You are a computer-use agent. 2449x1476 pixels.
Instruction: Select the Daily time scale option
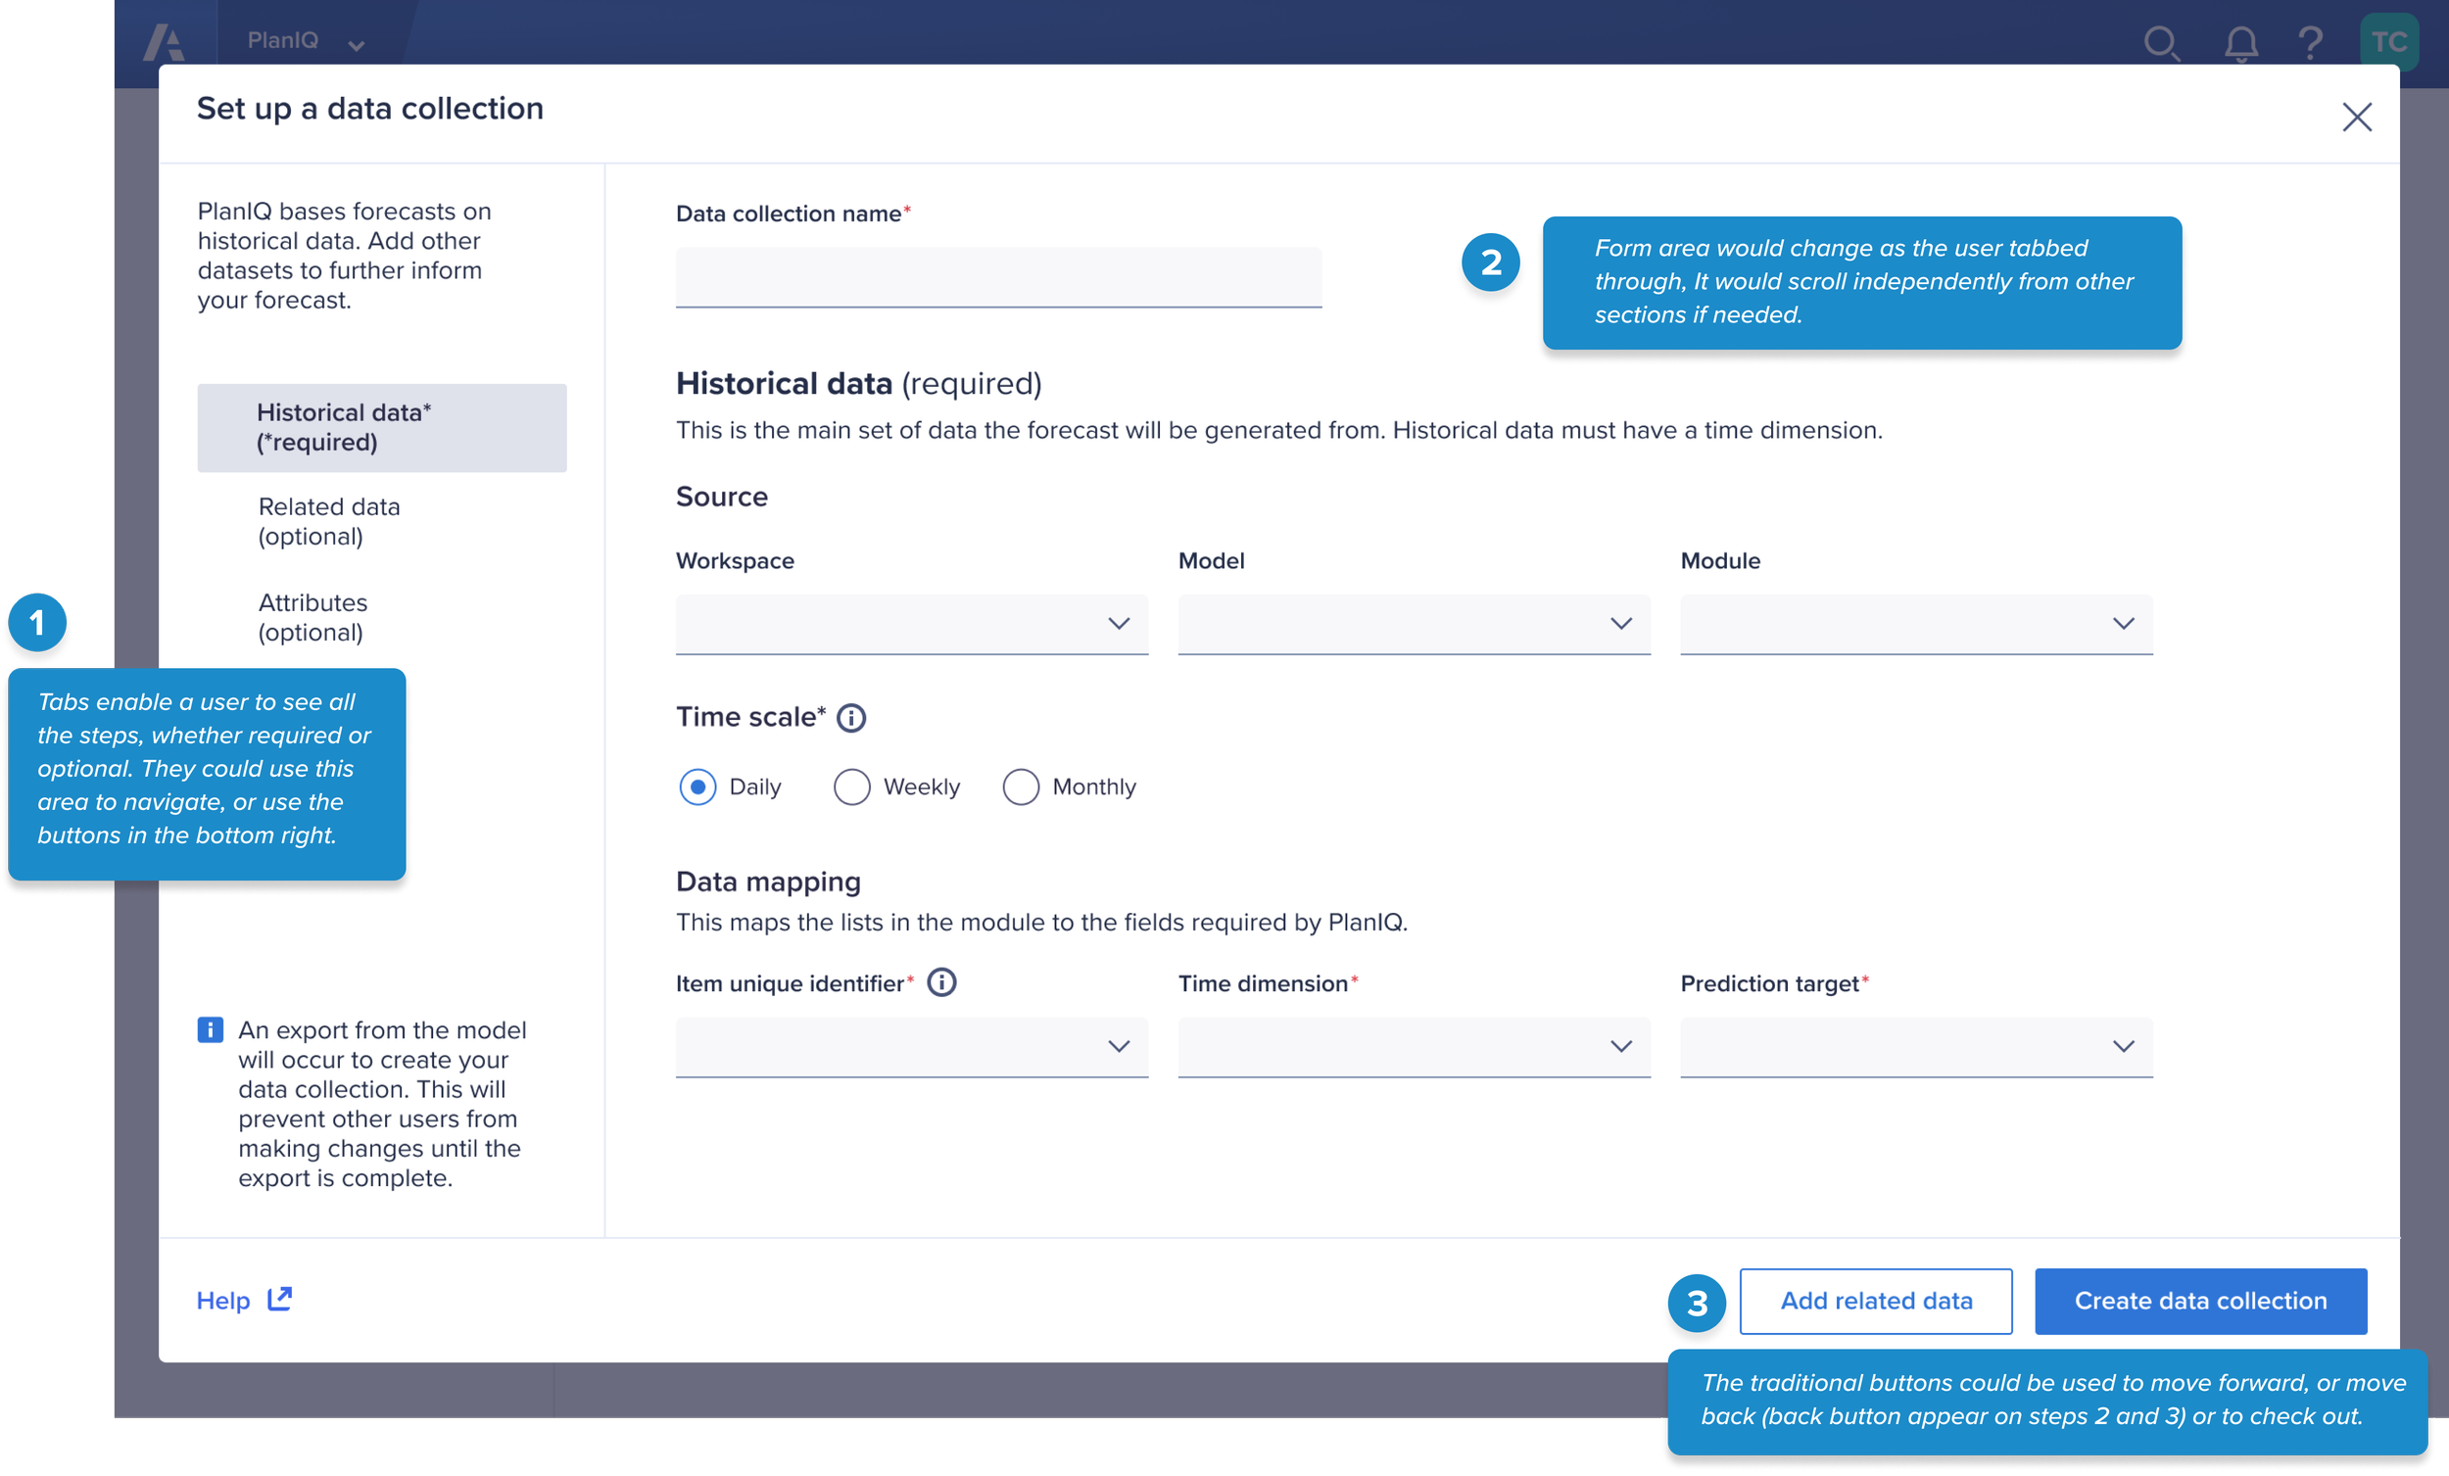[697, 787]
